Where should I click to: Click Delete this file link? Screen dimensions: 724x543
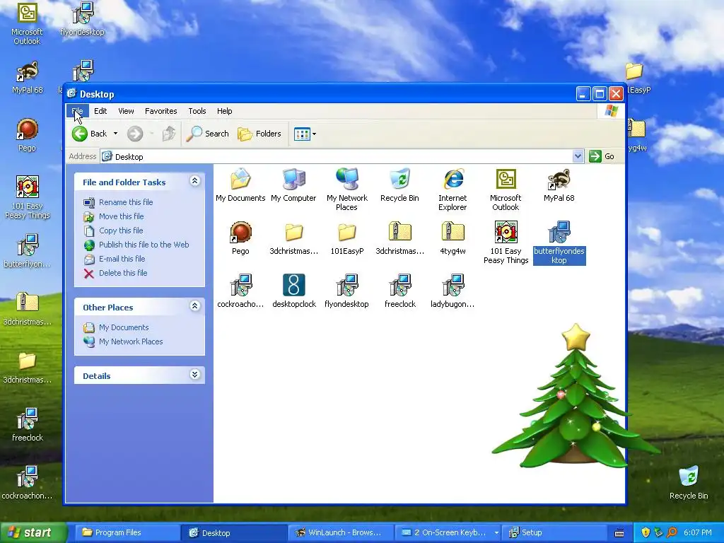[123, 273]
